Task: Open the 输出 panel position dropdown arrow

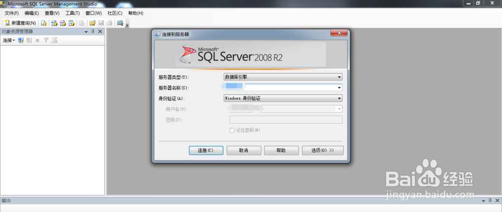Action: pyautogui.click(x=483, y=200)
